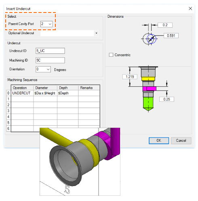Viewport: 198px width, 201px height.
Task: Edit the 0.25 height dimension field
Action: point(166,99)
